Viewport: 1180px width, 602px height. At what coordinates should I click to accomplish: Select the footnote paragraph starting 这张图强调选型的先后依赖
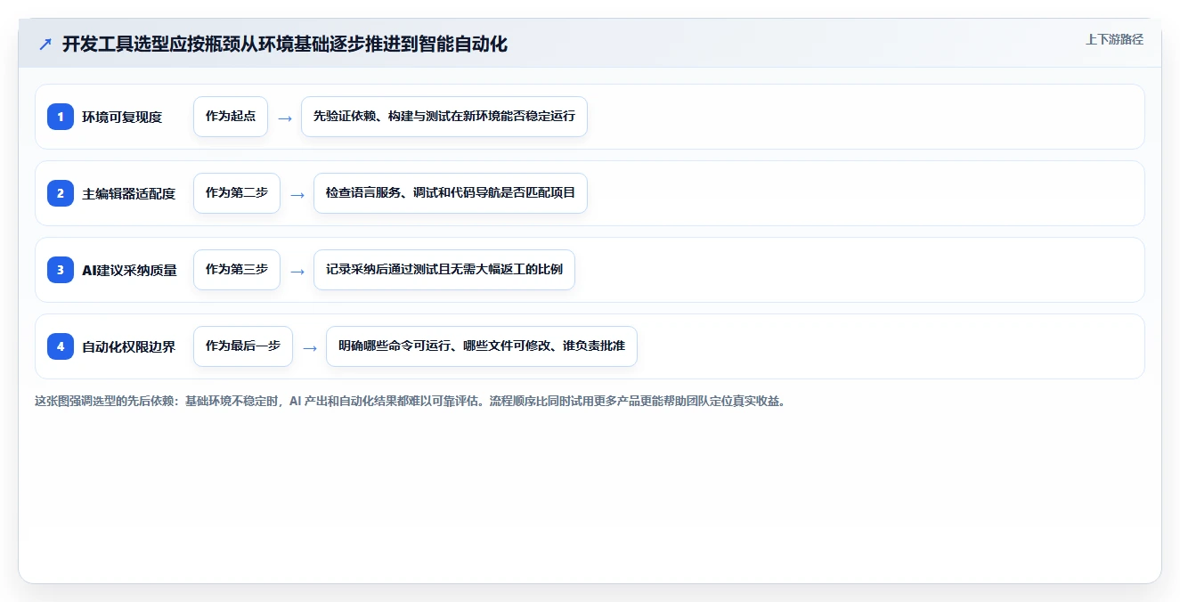[411, 401]
